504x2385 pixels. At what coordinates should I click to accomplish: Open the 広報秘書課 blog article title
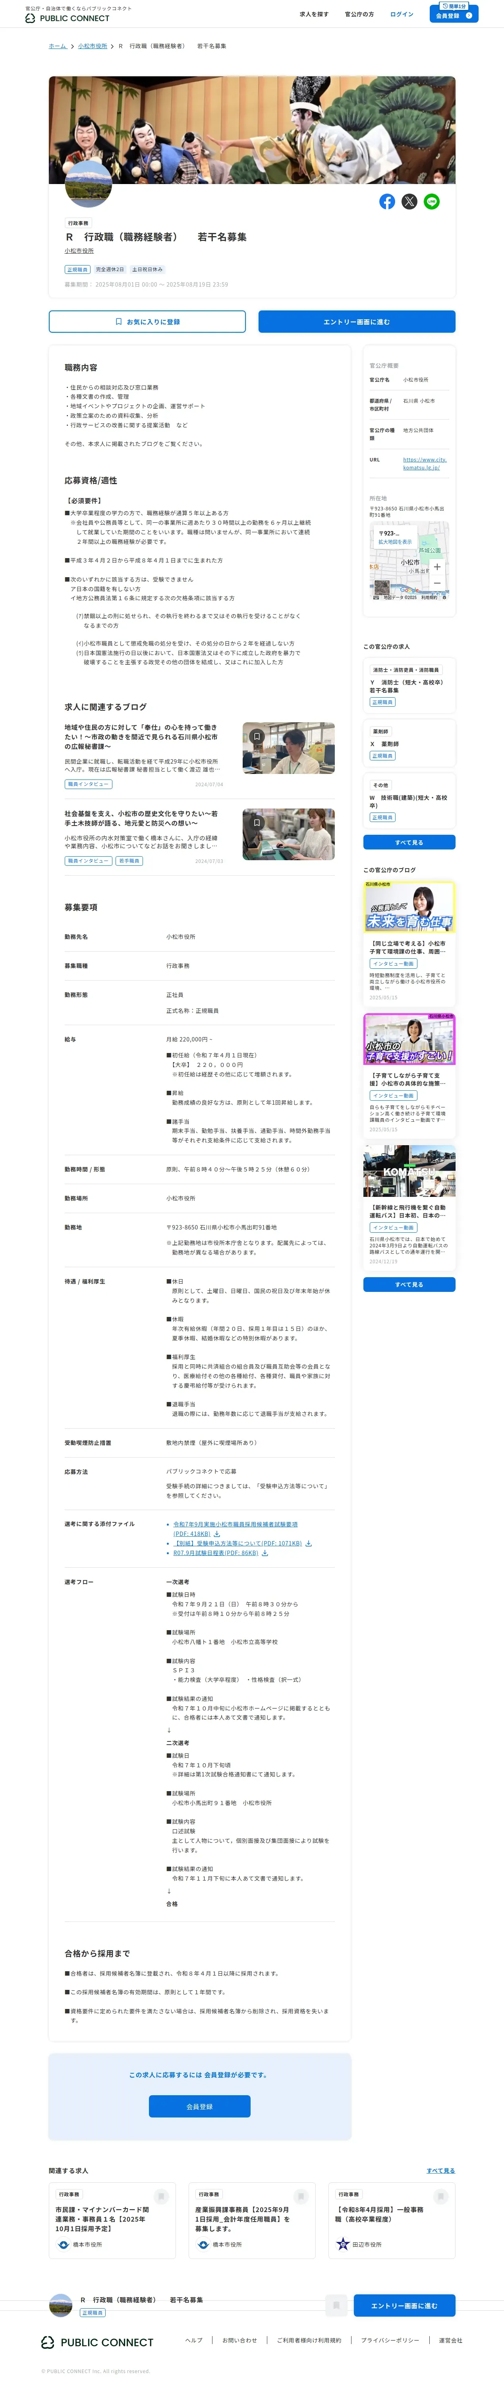(141, 736)
